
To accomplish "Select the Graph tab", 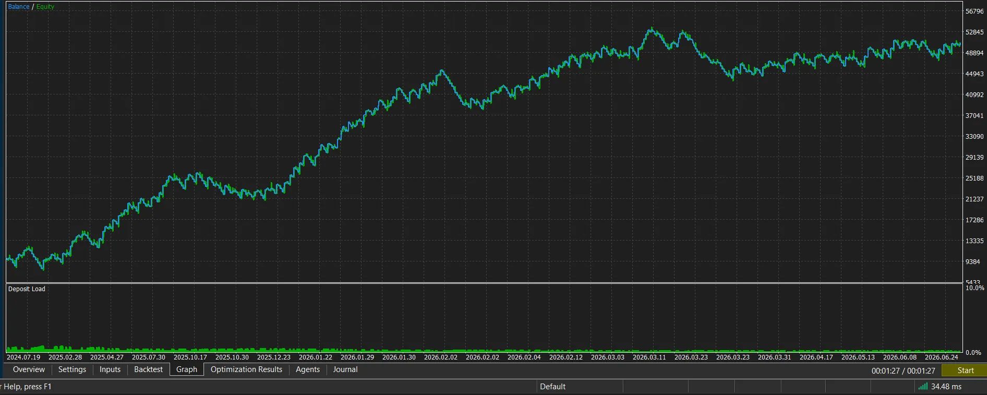I will coord(187,369).
